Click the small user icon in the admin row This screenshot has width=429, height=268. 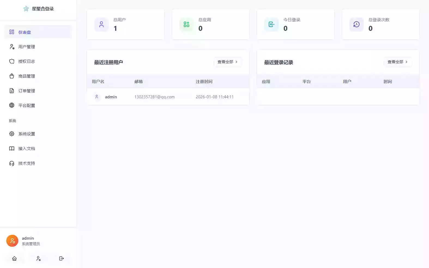coord(97,97)
